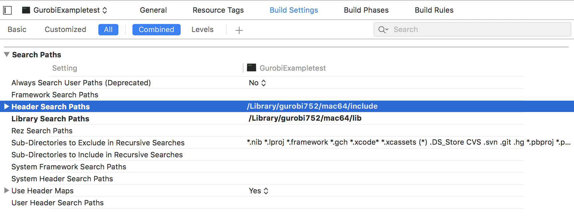Select the System Framework Search Paths setting

[x=69, y=167]
